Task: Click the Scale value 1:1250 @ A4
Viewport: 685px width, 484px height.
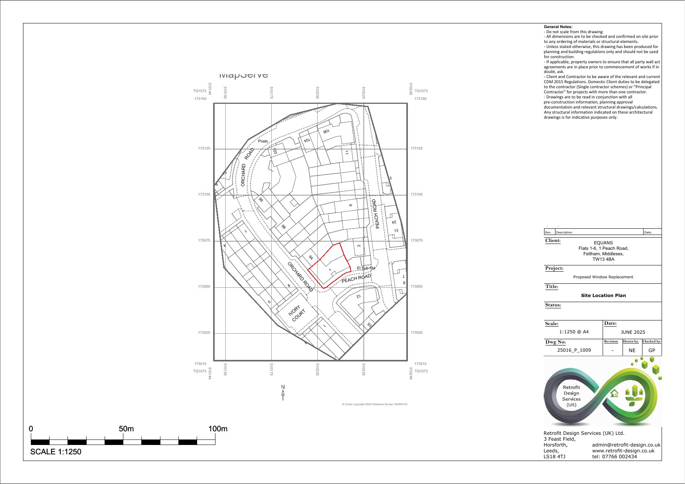Action: pyautogui.click(x=574, y=331)
